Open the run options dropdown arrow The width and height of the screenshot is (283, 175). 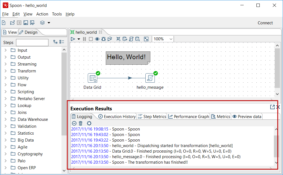tap(79, 39)
